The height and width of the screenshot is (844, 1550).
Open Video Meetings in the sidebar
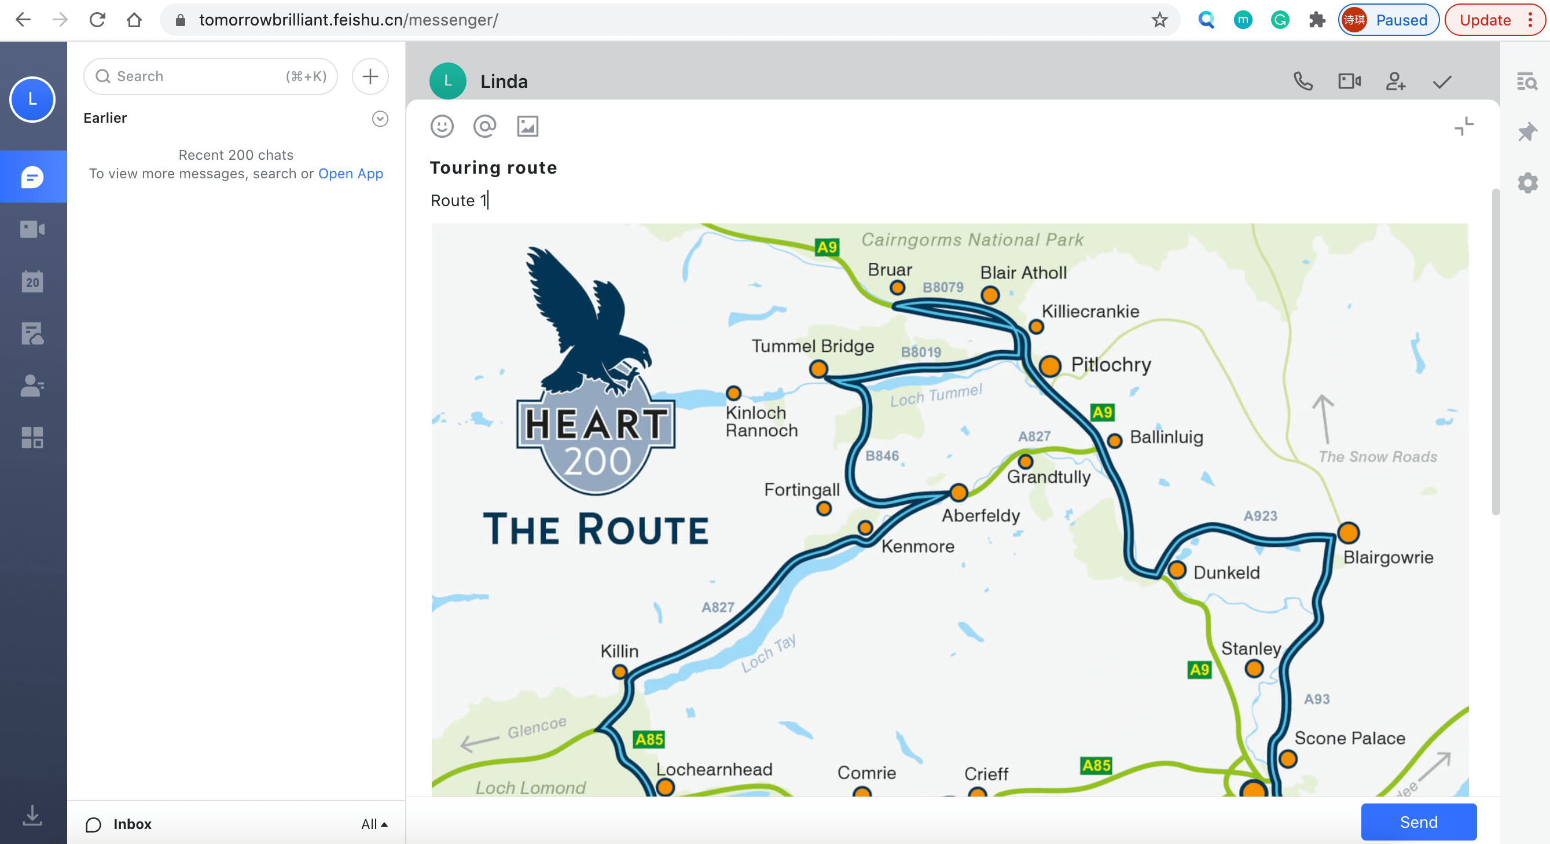click(32, 229)
